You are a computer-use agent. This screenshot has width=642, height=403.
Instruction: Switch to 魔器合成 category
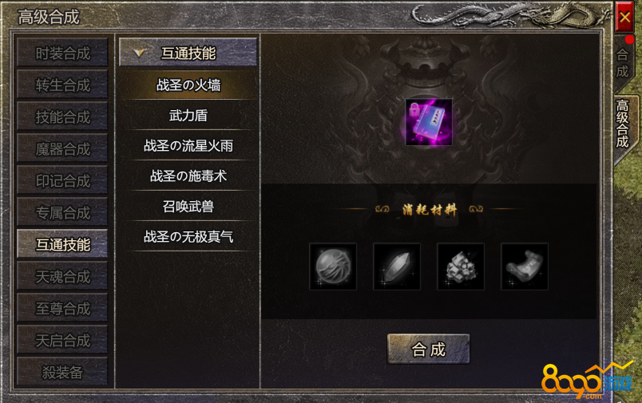[62, 148]
